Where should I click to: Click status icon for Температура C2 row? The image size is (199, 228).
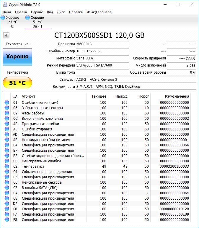[x=7, y=166]
